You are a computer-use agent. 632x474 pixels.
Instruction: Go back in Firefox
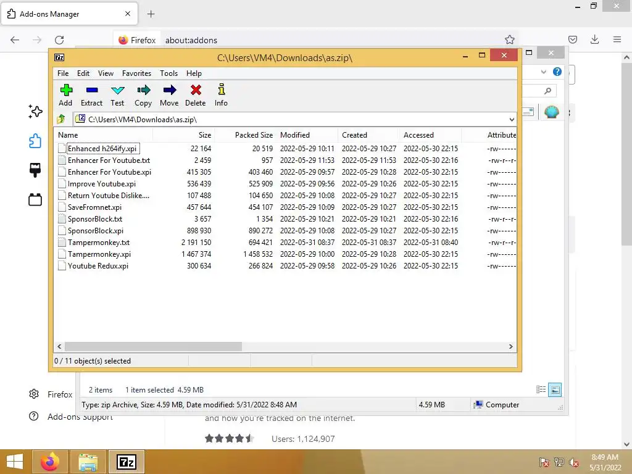(15, 40)
